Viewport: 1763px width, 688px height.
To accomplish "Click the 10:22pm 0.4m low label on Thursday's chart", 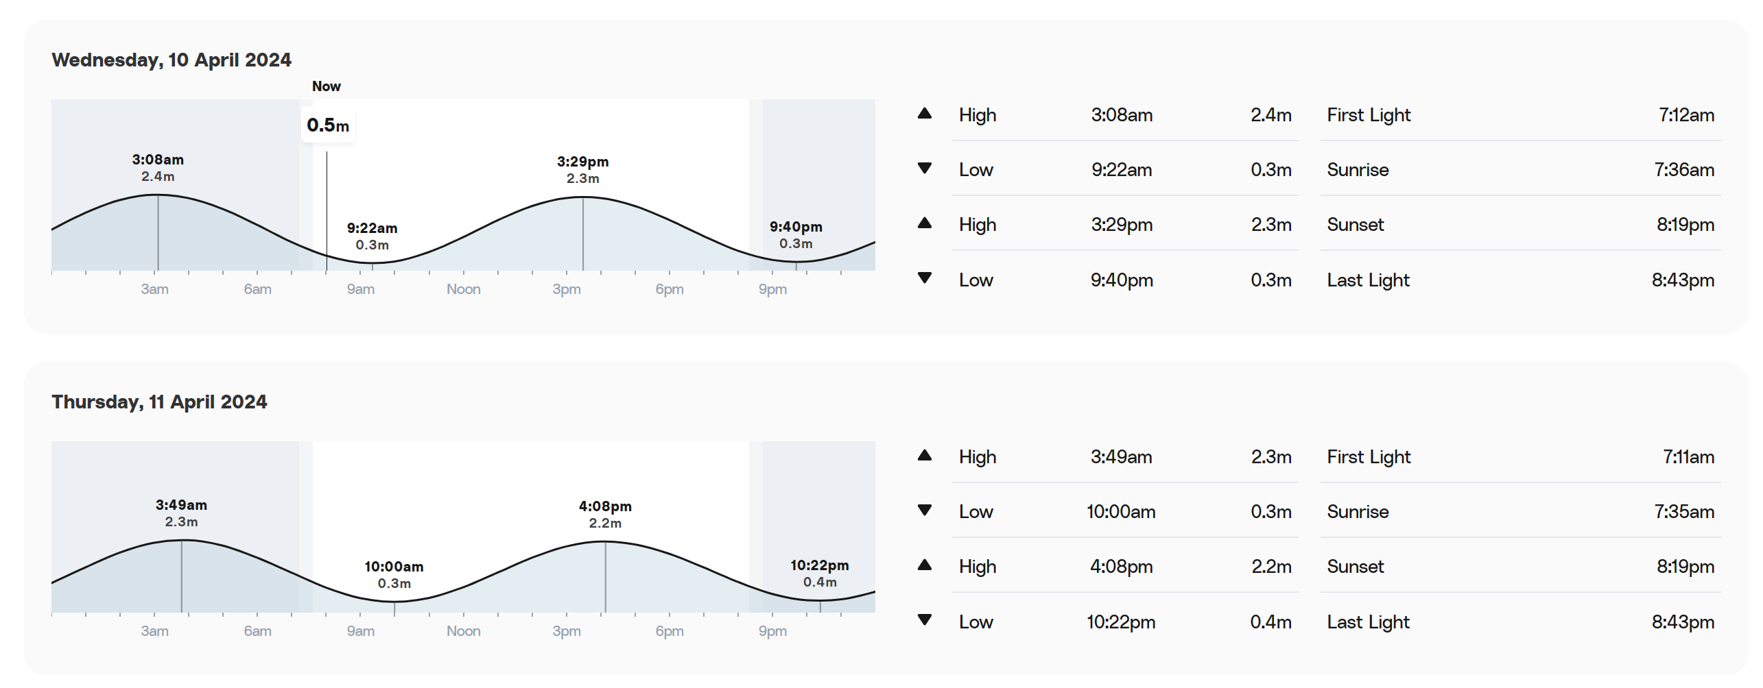I will pyautogui.click(x=820, y=574).
